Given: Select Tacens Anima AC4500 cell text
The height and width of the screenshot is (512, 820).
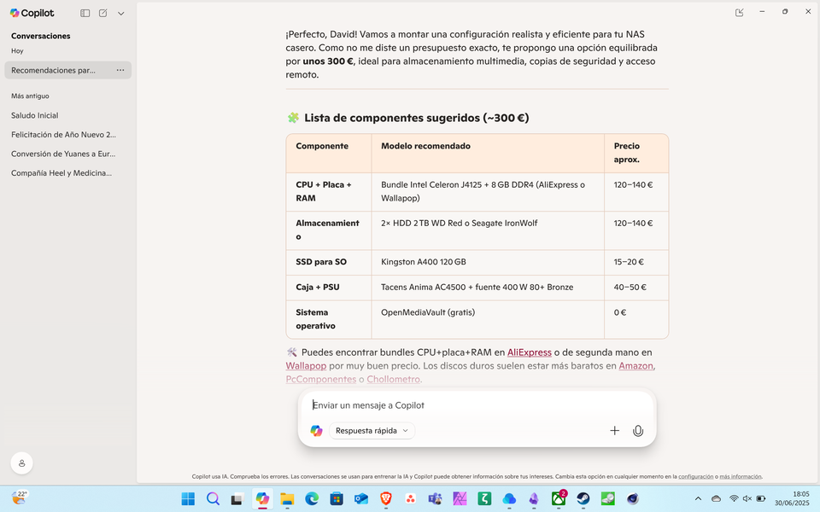Looking at the screenshot, I should pyautogui.click(x=477, y=288).
